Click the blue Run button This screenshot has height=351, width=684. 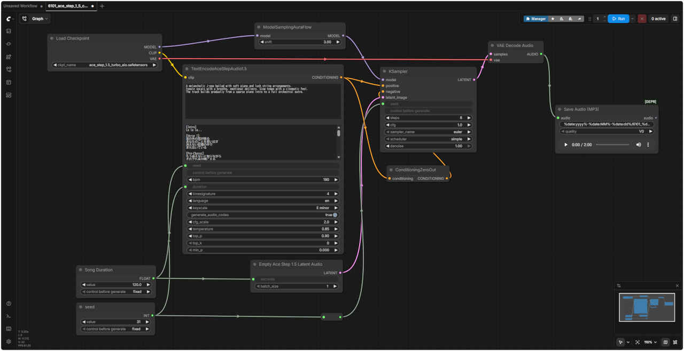pyautogui.click(x=618, y=19)
